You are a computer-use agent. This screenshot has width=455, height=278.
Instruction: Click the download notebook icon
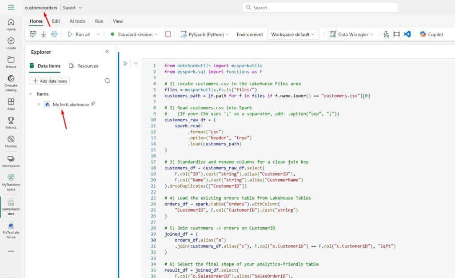(44, 34)
